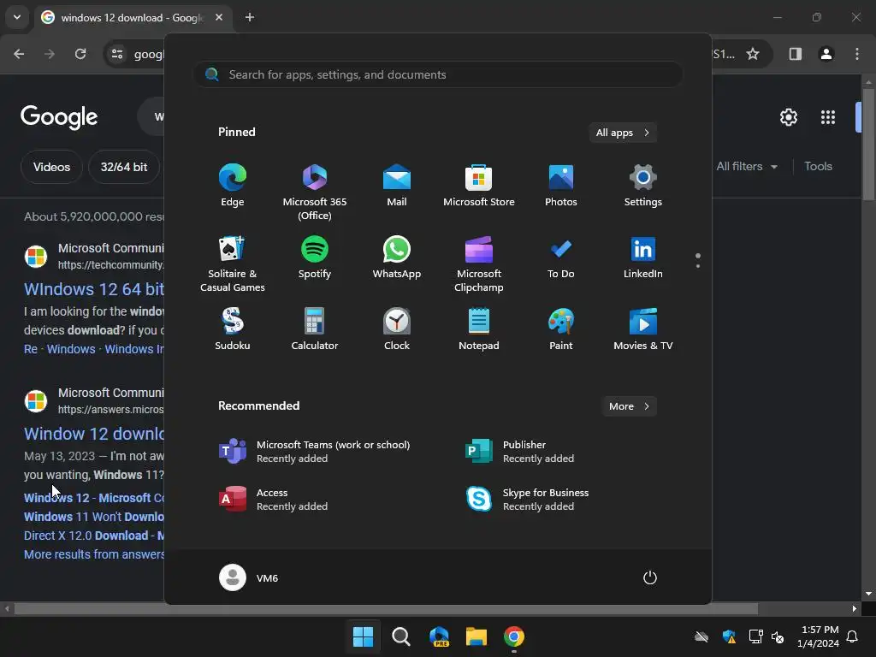
Task: Open Chrome profile avatar
Action: pyautogui.click(x=826, y=54)
